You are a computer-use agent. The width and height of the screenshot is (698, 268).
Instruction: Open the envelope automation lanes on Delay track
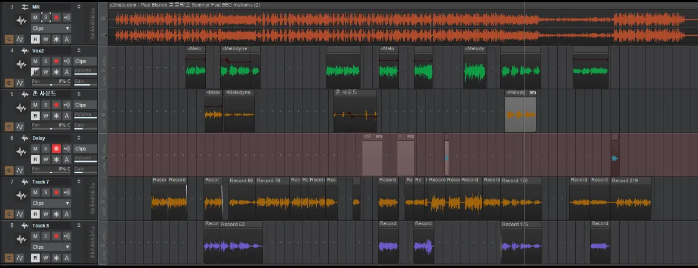(x=18, y=170)
